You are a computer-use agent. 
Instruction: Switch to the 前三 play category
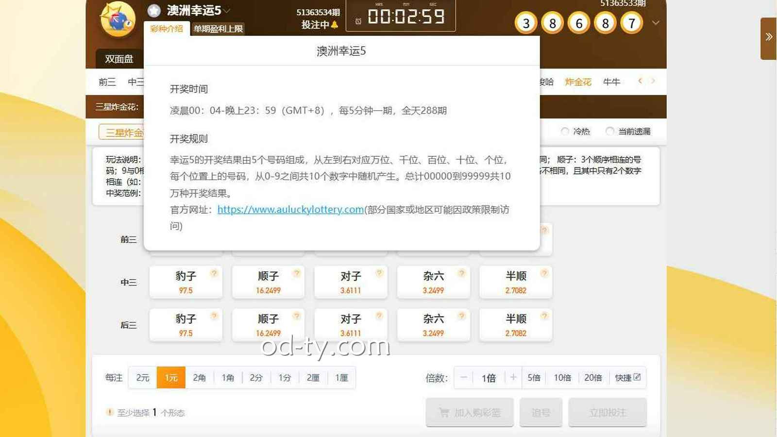coord(107,82)
